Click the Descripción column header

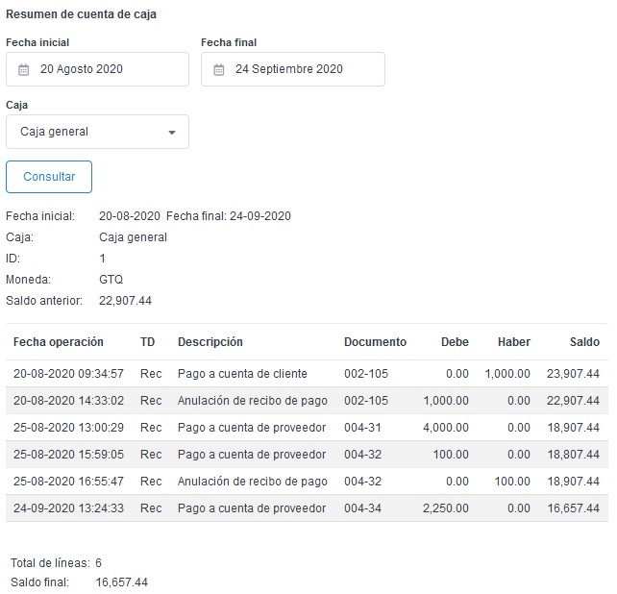pos(210,342)
